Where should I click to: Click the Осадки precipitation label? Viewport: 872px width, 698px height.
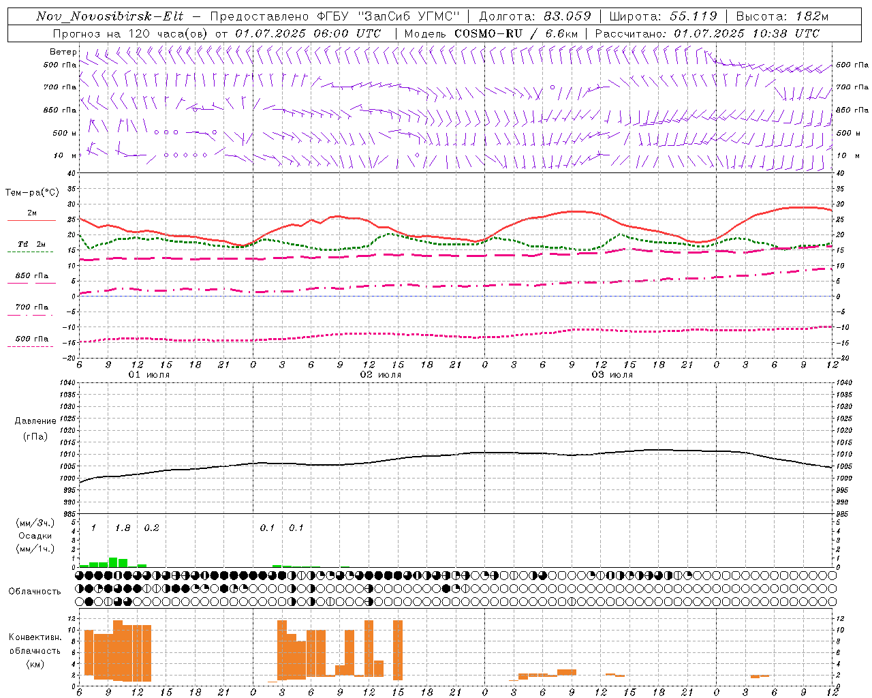click(x=35, y=536)
